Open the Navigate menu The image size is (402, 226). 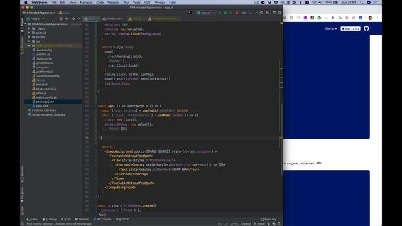[86, 3]
